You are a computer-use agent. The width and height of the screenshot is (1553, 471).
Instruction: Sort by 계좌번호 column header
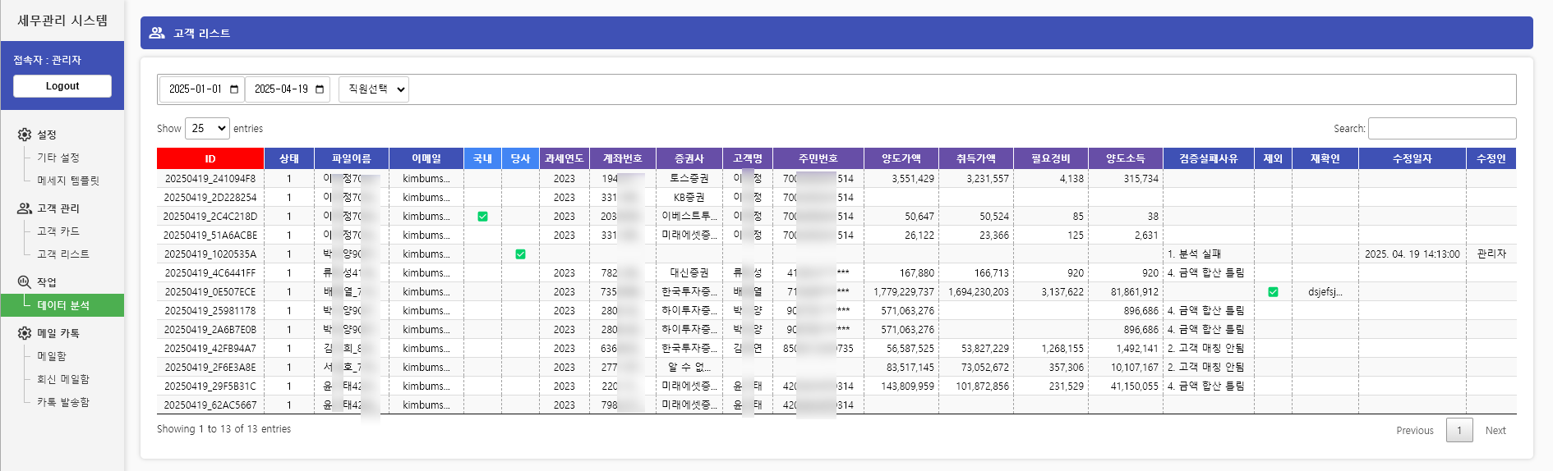pyautogui.click(x=623, y=158)
